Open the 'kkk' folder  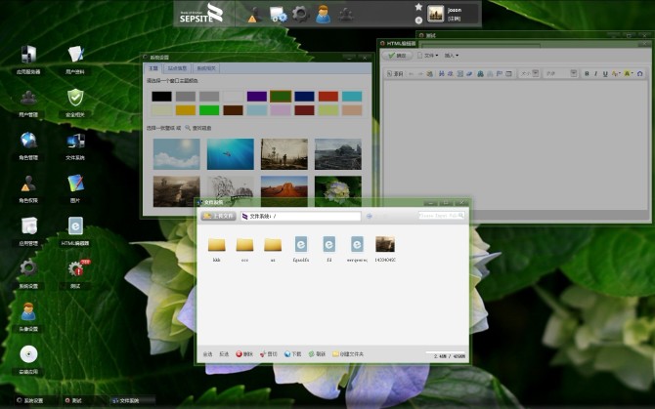[x=217, y=245]
